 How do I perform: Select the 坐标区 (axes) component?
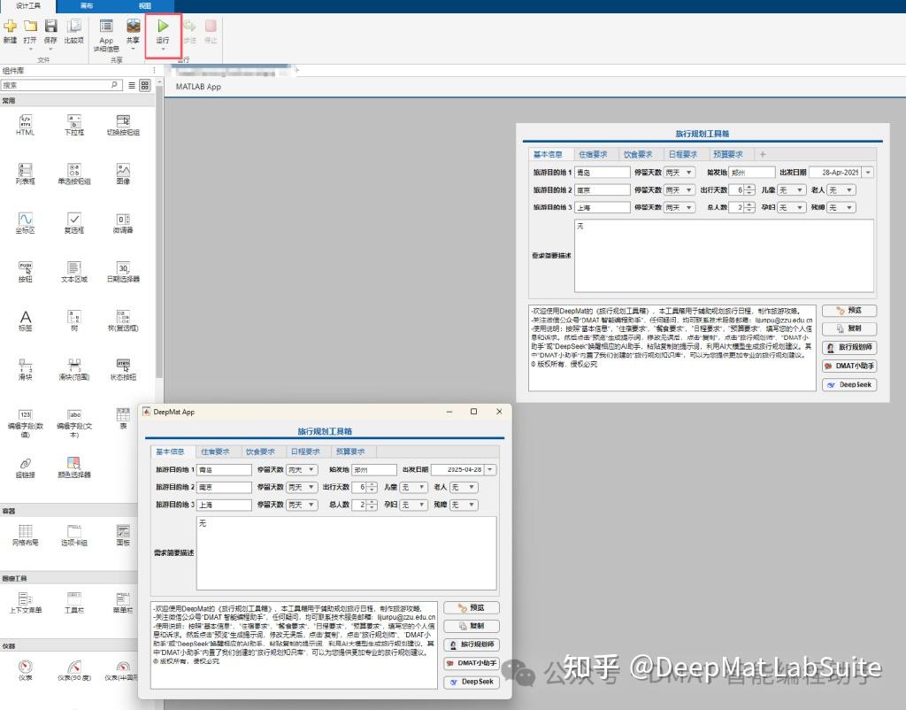25,221
